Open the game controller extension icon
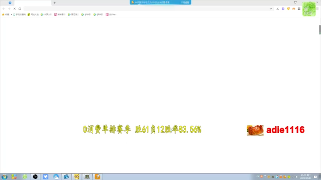This screenshot has width=321, height=180. click(294, 9)
